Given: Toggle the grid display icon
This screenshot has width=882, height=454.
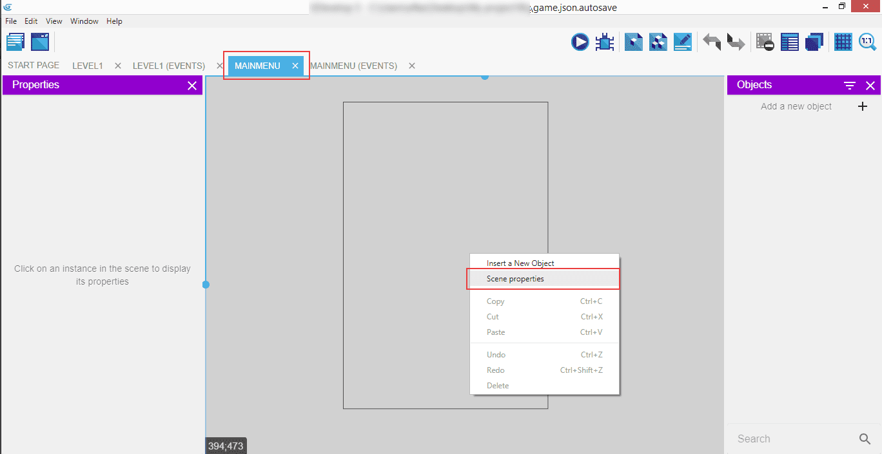Looking at the screenshot, I should (843, 42).
